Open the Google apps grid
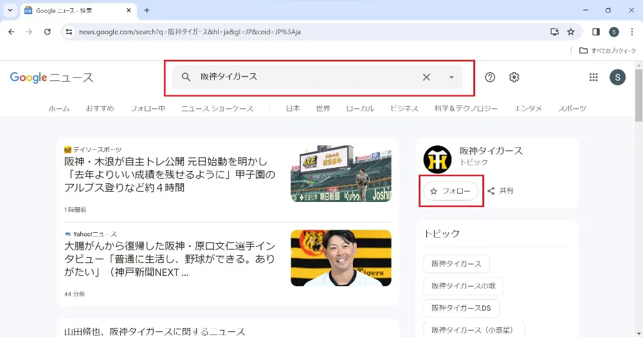 (x=593, y=77)
